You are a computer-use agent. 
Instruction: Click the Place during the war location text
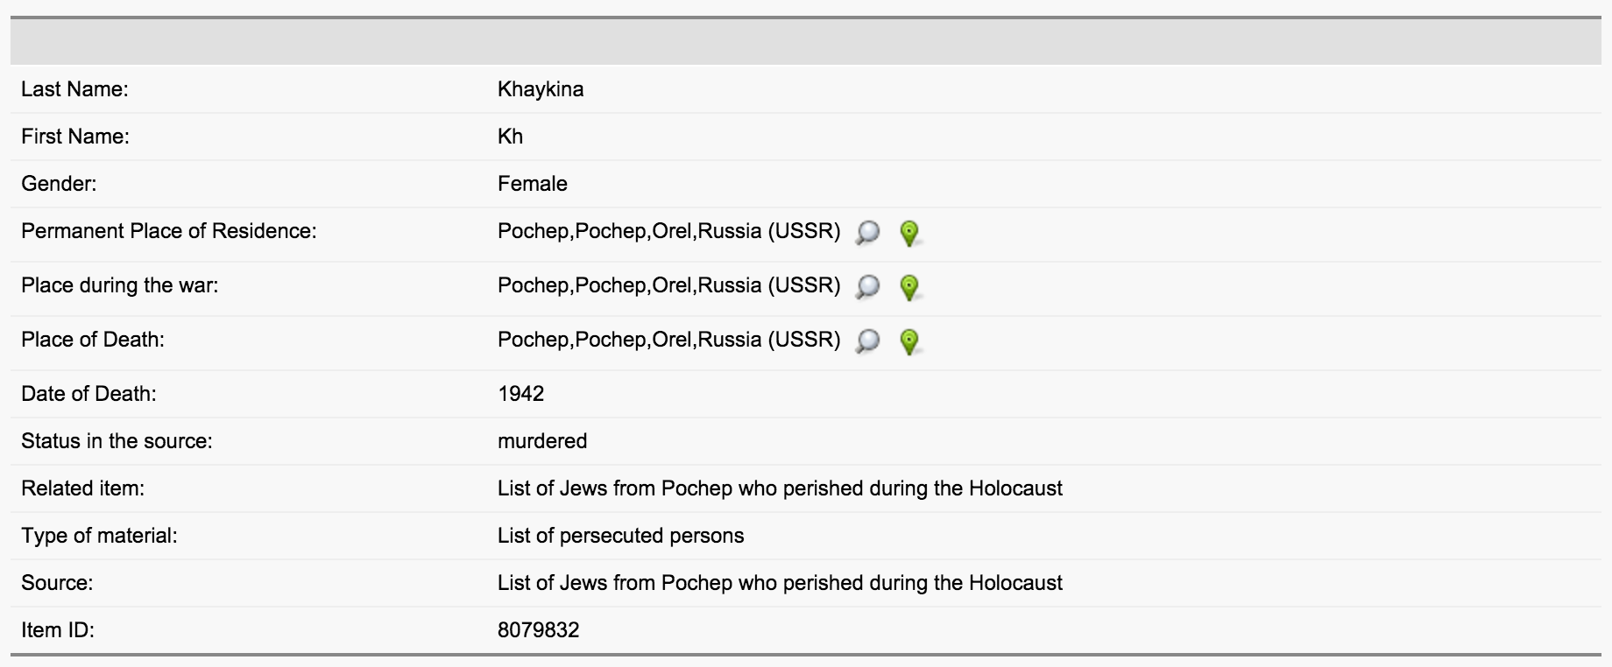tap(668, 285)
